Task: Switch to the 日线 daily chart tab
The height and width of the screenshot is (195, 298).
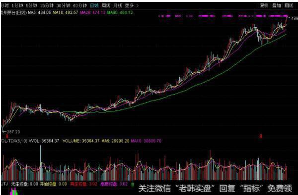Action: (94, 5)
